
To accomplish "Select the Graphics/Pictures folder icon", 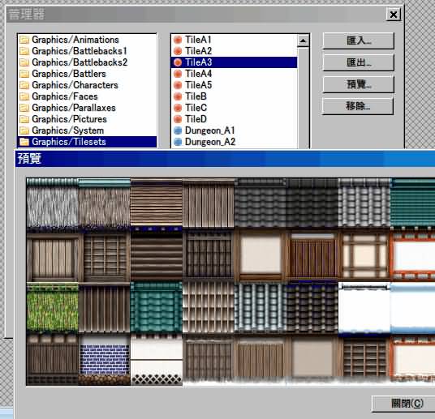I will tap(24, 119).
